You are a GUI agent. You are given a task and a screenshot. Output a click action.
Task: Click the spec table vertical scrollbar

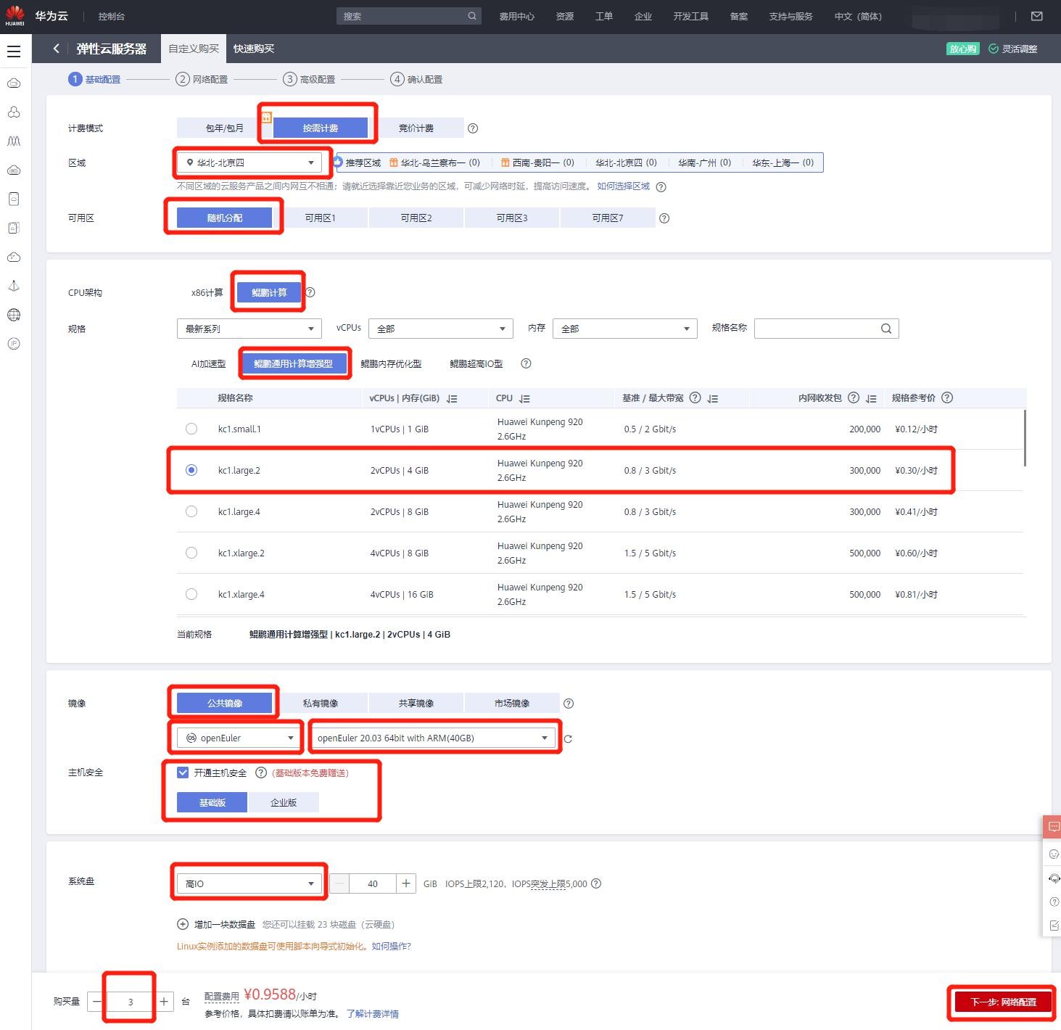point(1025,438)
